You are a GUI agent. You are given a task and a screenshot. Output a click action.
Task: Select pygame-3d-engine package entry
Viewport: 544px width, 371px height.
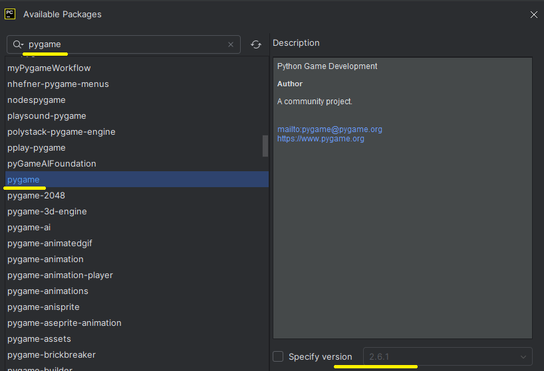47,212
